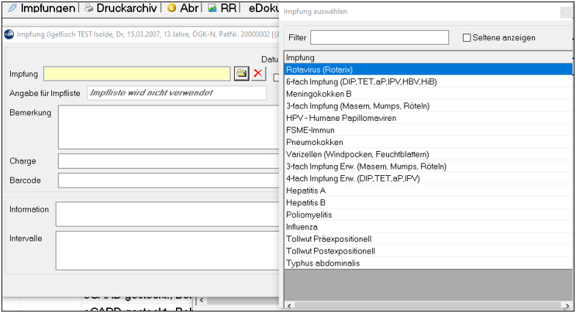The width and height of the screenshot is (576, 313).
Task: Clear the Impfung field with red X
Action: pyautogui.click(x=258, y=74)
